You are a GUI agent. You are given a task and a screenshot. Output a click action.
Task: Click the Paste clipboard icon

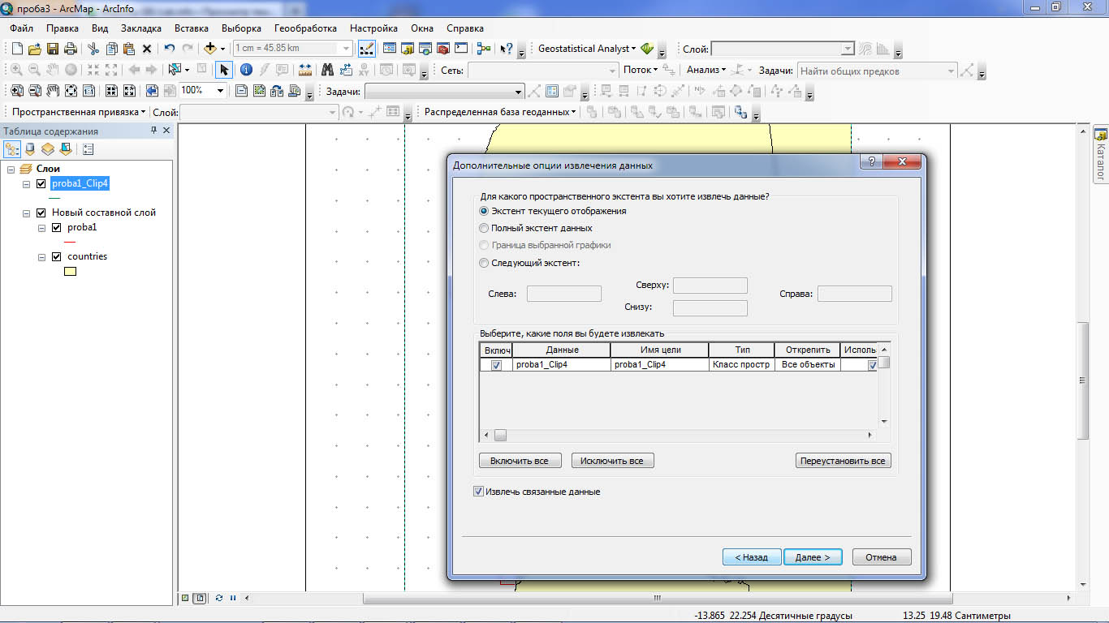click(129, 49)
